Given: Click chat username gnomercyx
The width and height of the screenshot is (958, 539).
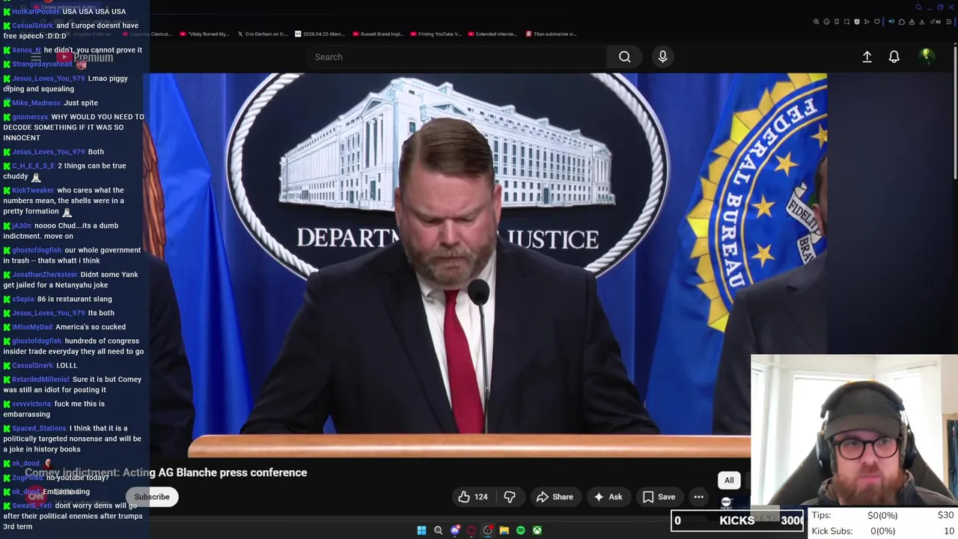Looking at the screenshot, I should [30, 117].
